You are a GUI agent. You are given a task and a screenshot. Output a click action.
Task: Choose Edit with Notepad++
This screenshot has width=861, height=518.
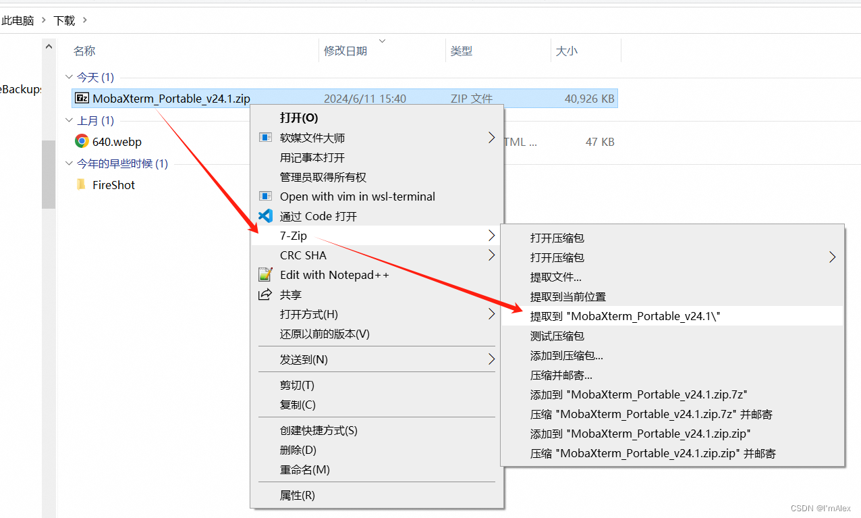(x=335, y=275)
